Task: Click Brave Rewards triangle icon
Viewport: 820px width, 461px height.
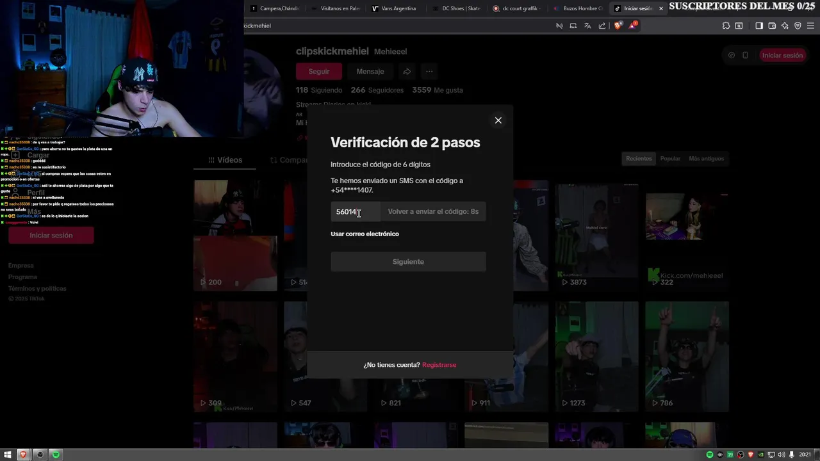Action: (x=634, y=26)
